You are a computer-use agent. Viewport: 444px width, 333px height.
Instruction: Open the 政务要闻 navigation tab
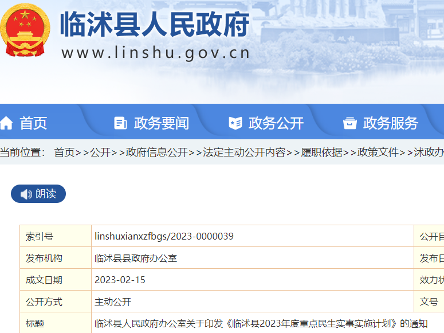pos(161,123)
